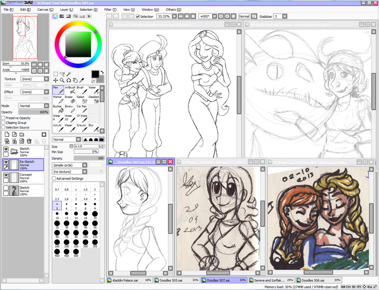
Task: Choose the Acrylic brush
Action: pyautogui.click(x=58, y=128)
